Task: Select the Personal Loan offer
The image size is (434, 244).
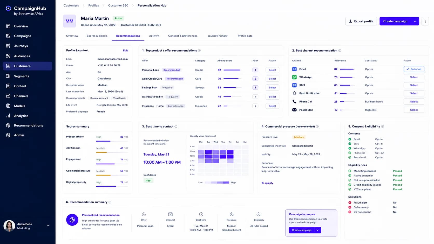Action: tap(272, 70)
